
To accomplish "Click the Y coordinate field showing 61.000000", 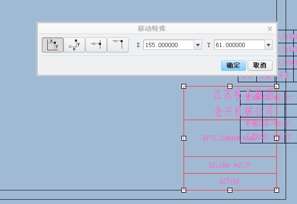I will pyautogui.click(x=239, y=45).
